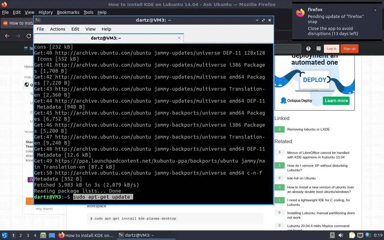384x240 pixels.
Task: Open 'Lubuntu 20.04.4 mkfs.hfsplus command' link
Action: [x=318, y=227]
